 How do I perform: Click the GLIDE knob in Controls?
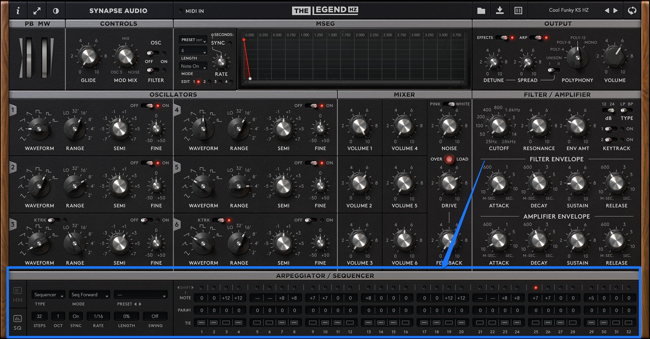(x=88, y=56)
